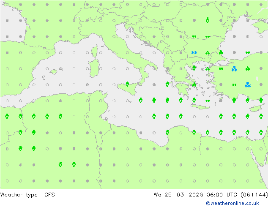This screenshot has width=268, height=207.
Task: Click the green shower symbol over Romania
Action: 207,20
